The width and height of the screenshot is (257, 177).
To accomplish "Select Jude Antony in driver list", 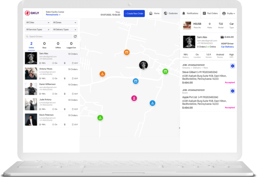I will pos(51,104).
